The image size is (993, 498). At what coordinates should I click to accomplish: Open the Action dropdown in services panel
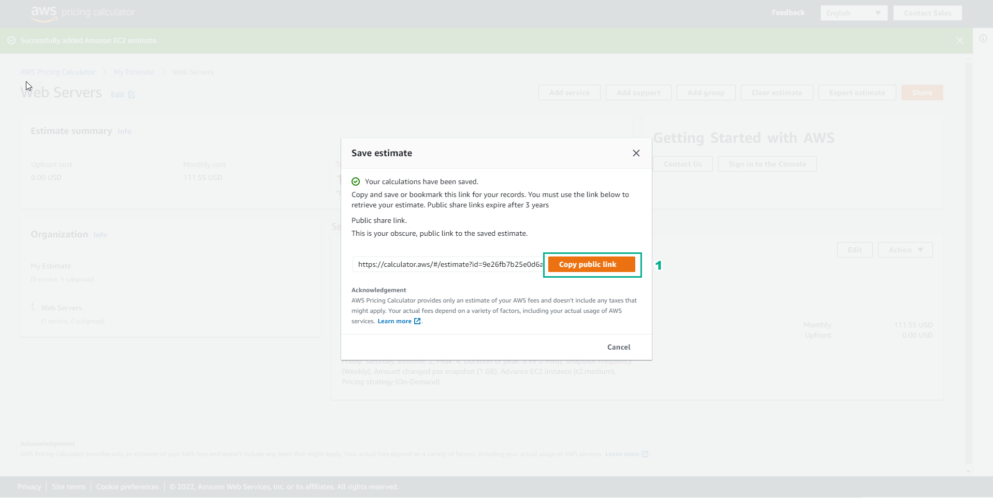(x=905, y=250)
